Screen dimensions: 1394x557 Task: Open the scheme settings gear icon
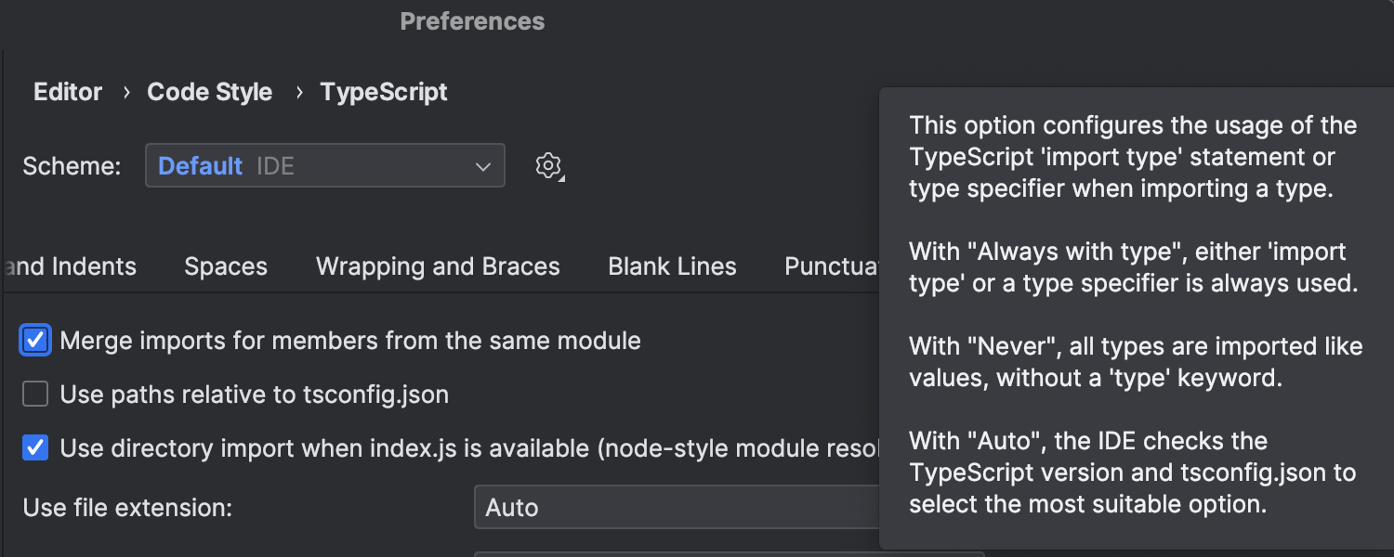[548, 165]
